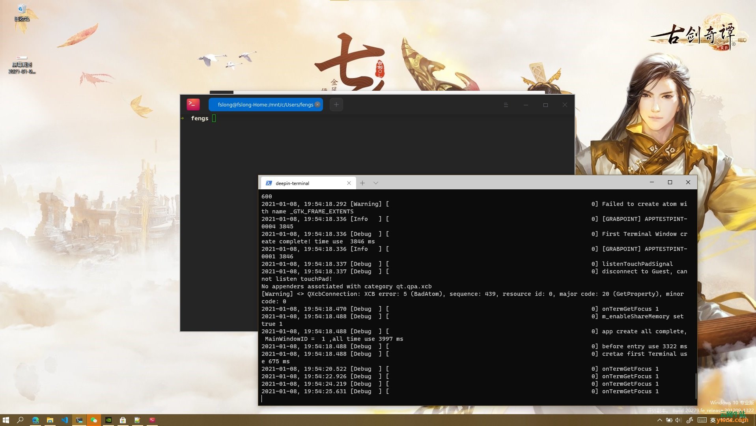Open a new tab in Windows Terminal
The width and height of the screenshot is (756, 426).
(x=362, y=183)
